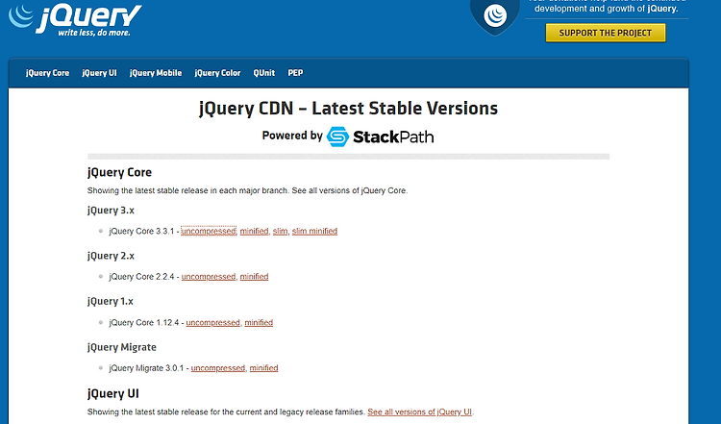Viewport: 721px width, 424px height.
Task: Open the jQuery Mobile nav item
Action: click(x=156, y=73)
